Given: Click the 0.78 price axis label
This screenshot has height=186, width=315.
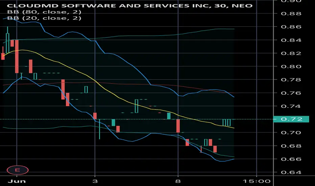Looking at the screenshot, I should click(291, 79).
